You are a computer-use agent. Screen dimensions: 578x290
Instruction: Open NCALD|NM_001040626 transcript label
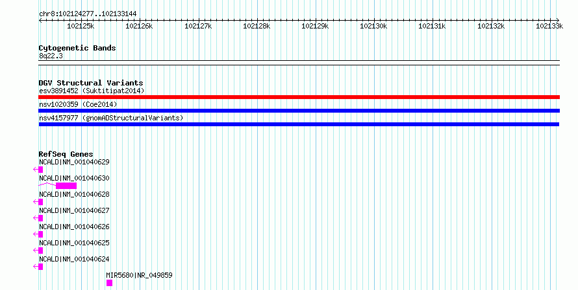[x=74, y=227]
